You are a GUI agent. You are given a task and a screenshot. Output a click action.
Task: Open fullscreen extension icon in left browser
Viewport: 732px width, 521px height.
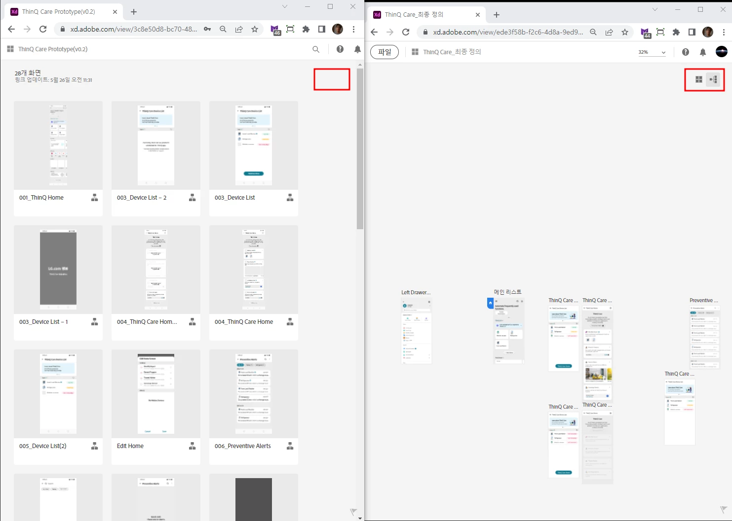pyautogui.click(x=290, y=29)
